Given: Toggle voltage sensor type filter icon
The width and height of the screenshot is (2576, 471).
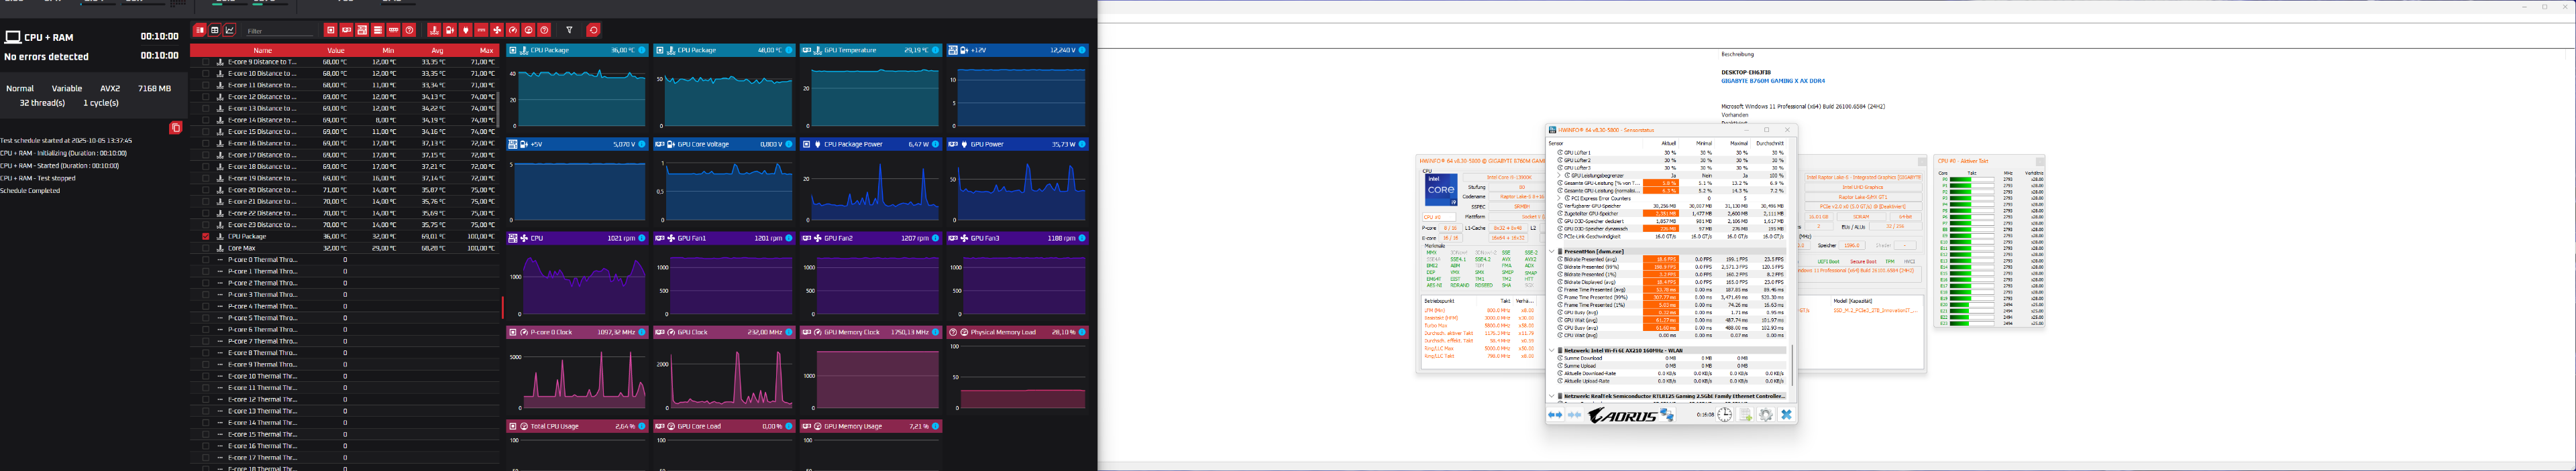Looking at the screenshot, I should (450, 30).
